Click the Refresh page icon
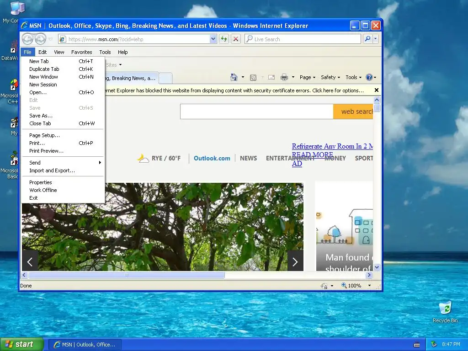 (x=224, y=39)
